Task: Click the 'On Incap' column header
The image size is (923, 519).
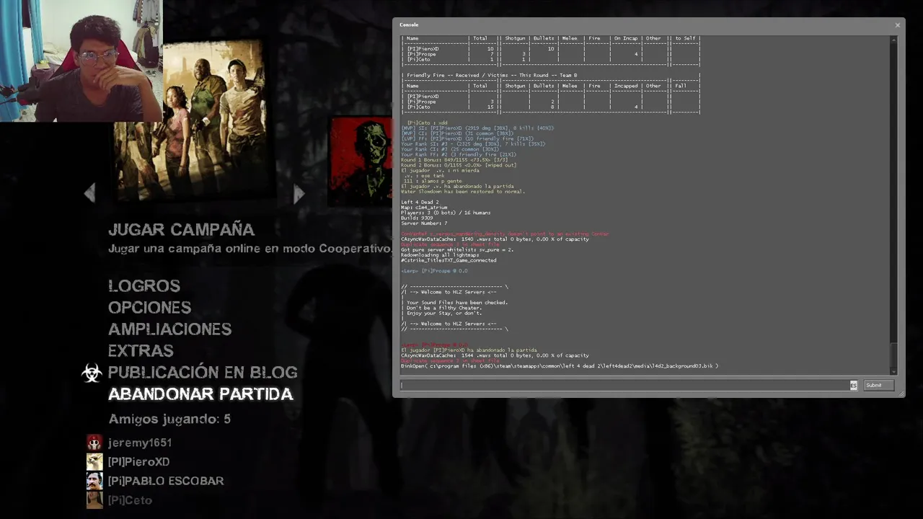Action: coord(625,38)
